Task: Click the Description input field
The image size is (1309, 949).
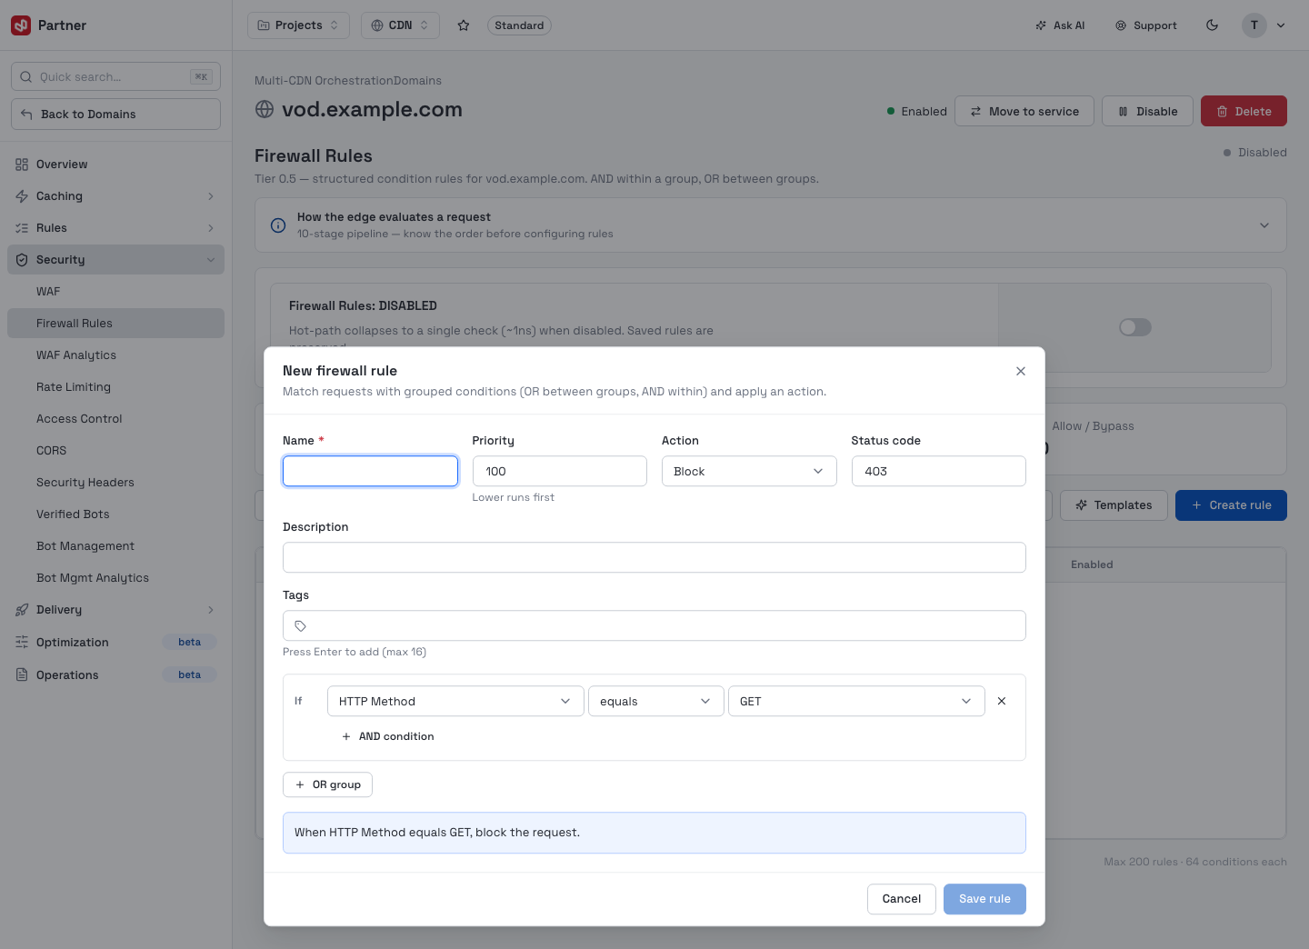Action: (654, 557)
